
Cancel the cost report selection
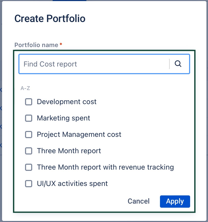click(138, 201)
